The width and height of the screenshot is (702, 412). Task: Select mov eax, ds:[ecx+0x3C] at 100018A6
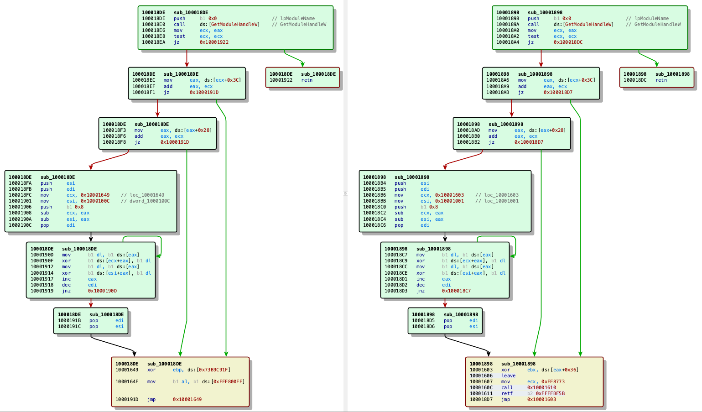[x=541, y=80]
